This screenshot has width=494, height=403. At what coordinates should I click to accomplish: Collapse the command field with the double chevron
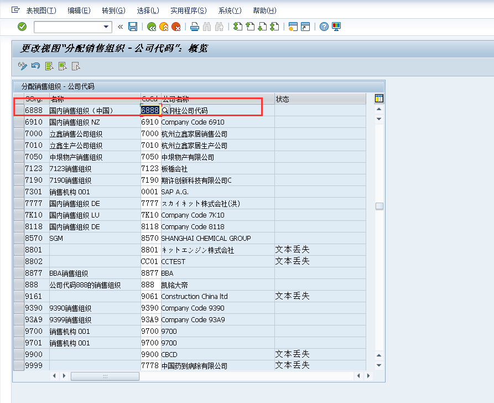[119, 26]
